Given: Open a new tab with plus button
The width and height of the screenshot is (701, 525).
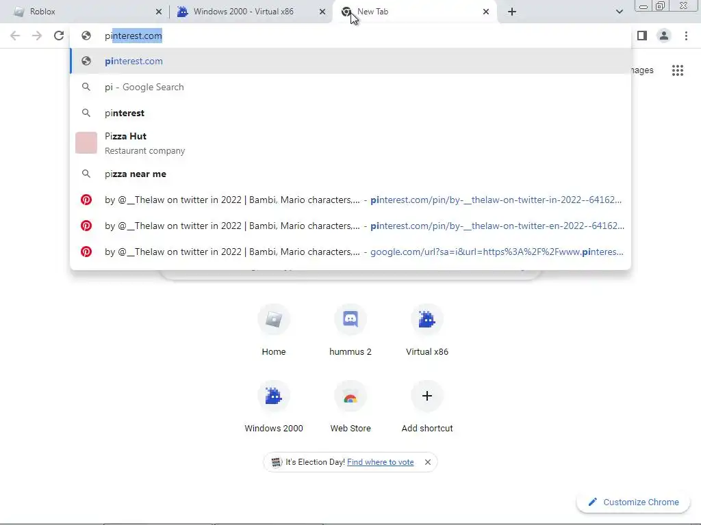Looking at the screenshot, I should [512, 12].
